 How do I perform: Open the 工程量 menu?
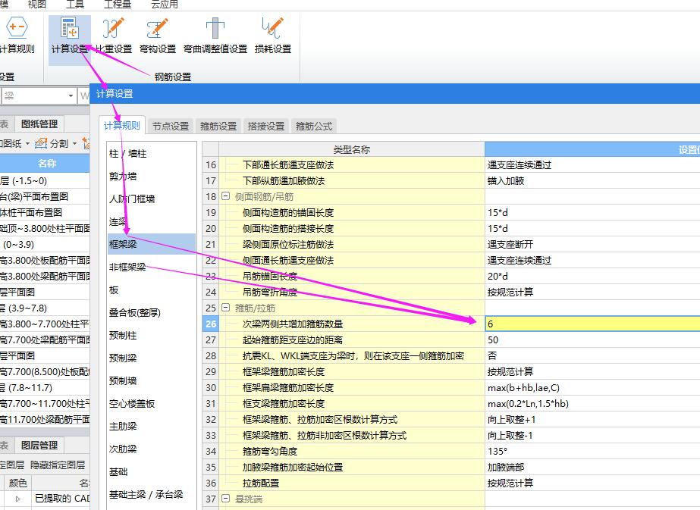(117, 5)
